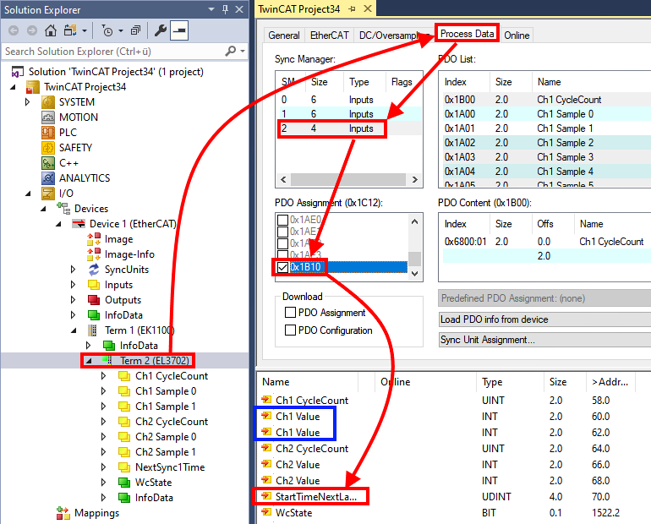Image resolution: width=651 pixels, height=524 pixels.
Task: Click the Home icon in Solution Explorer toolbar
Action: point(50,30)
